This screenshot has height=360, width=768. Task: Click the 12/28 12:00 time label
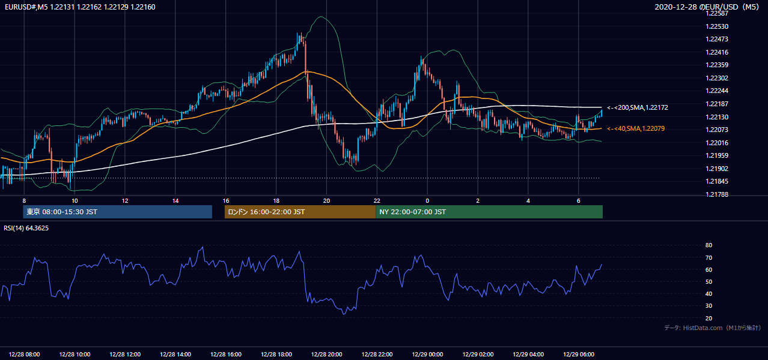(x=125, y=355)
